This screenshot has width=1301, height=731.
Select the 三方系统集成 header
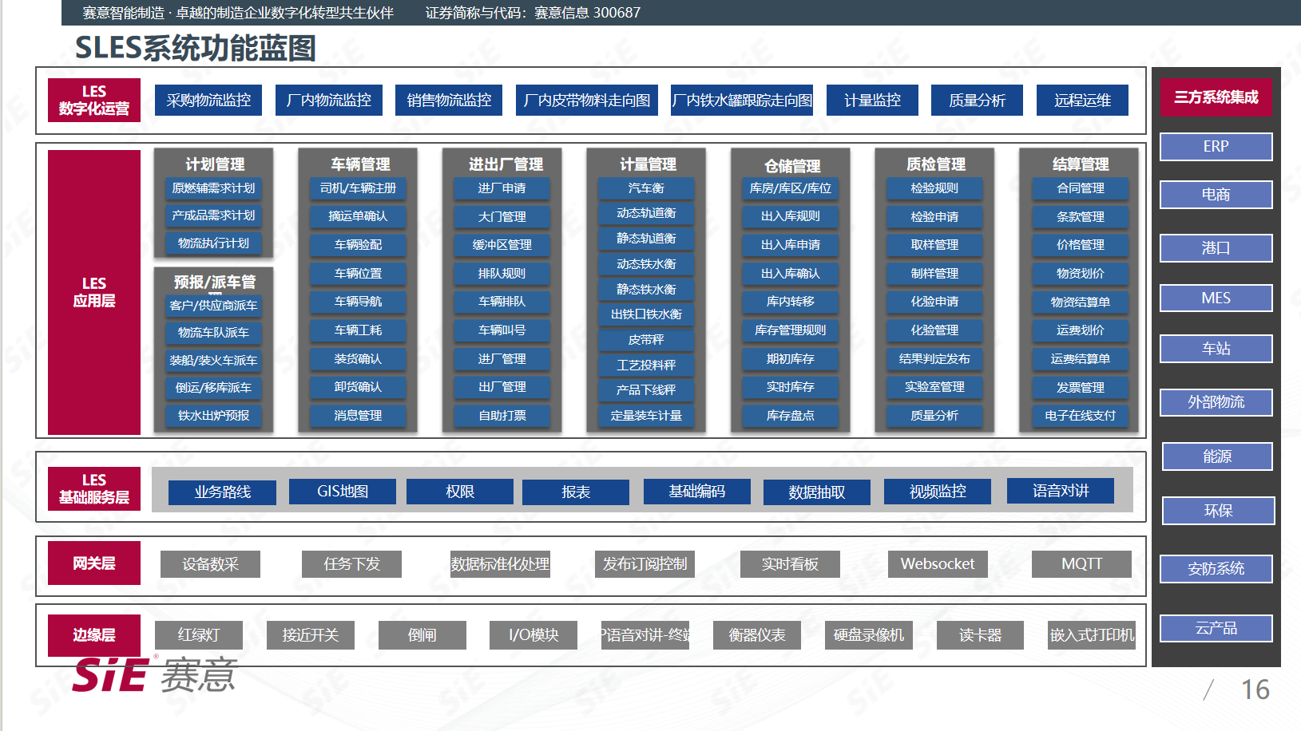tap(1216, 97)
